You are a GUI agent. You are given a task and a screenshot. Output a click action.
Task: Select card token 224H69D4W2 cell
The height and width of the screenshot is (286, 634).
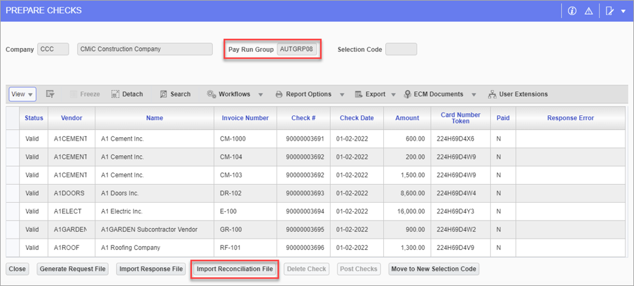click(x=461, y=229)
